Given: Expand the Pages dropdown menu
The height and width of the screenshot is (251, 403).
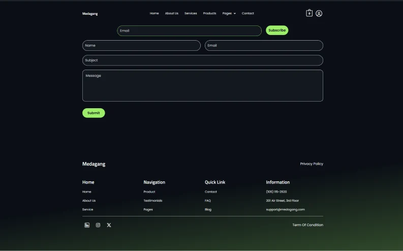Looking at the screenshot, I should click(229, 13).
